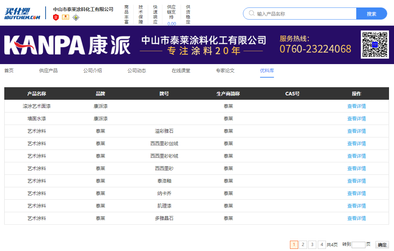Image resolution: width=394 pixels, height=251 pixels.
Task: Go to pagination page 4
Action: (322, 245)
